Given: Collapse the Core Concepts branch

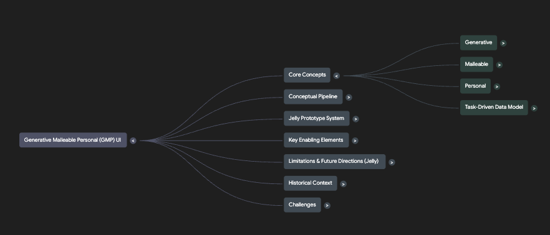Looking at the screenshot, I should coord(336,76).
